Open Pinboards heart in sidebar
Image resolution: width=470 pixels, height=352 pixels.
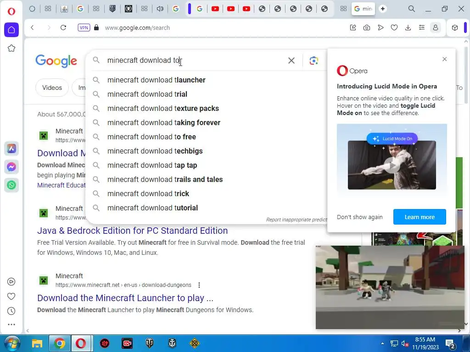(x=11, y=297)
